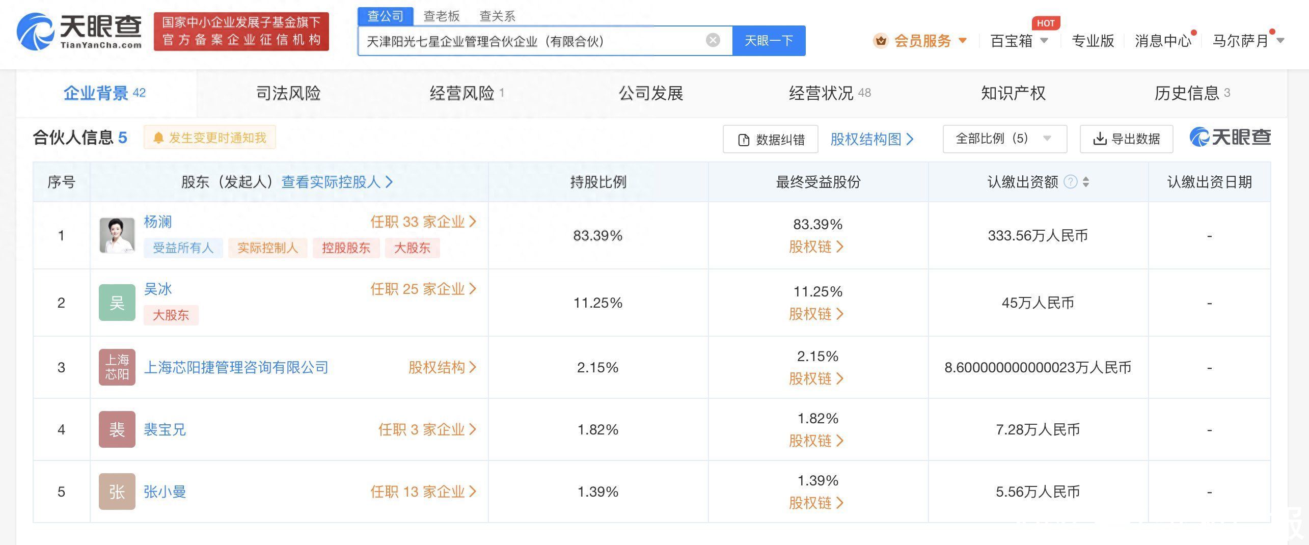Click the 张 avatar badge

coord(117,492)
